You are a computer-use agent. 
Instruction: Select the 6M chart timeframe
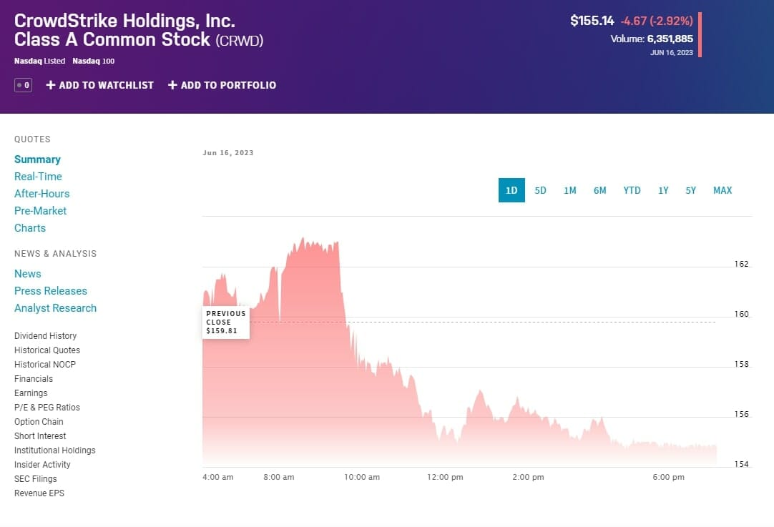tap(599, 190)
